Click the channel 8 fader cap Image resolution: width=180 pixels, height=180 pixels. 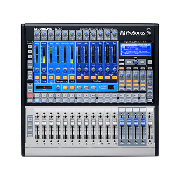(86, 122)
